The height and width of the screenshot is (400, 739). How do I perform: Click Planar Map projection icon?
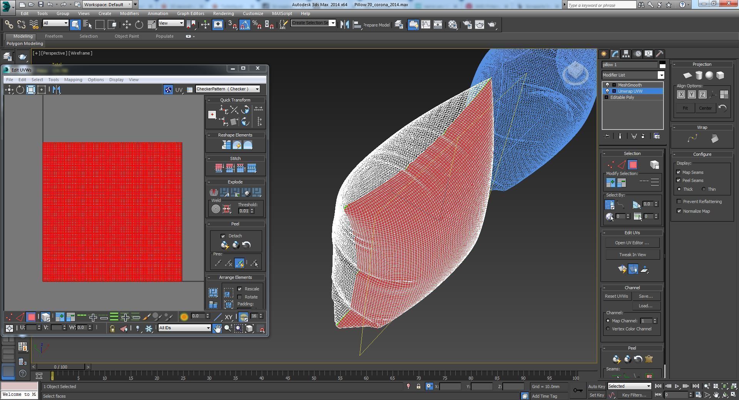click(x=687, y=75)
